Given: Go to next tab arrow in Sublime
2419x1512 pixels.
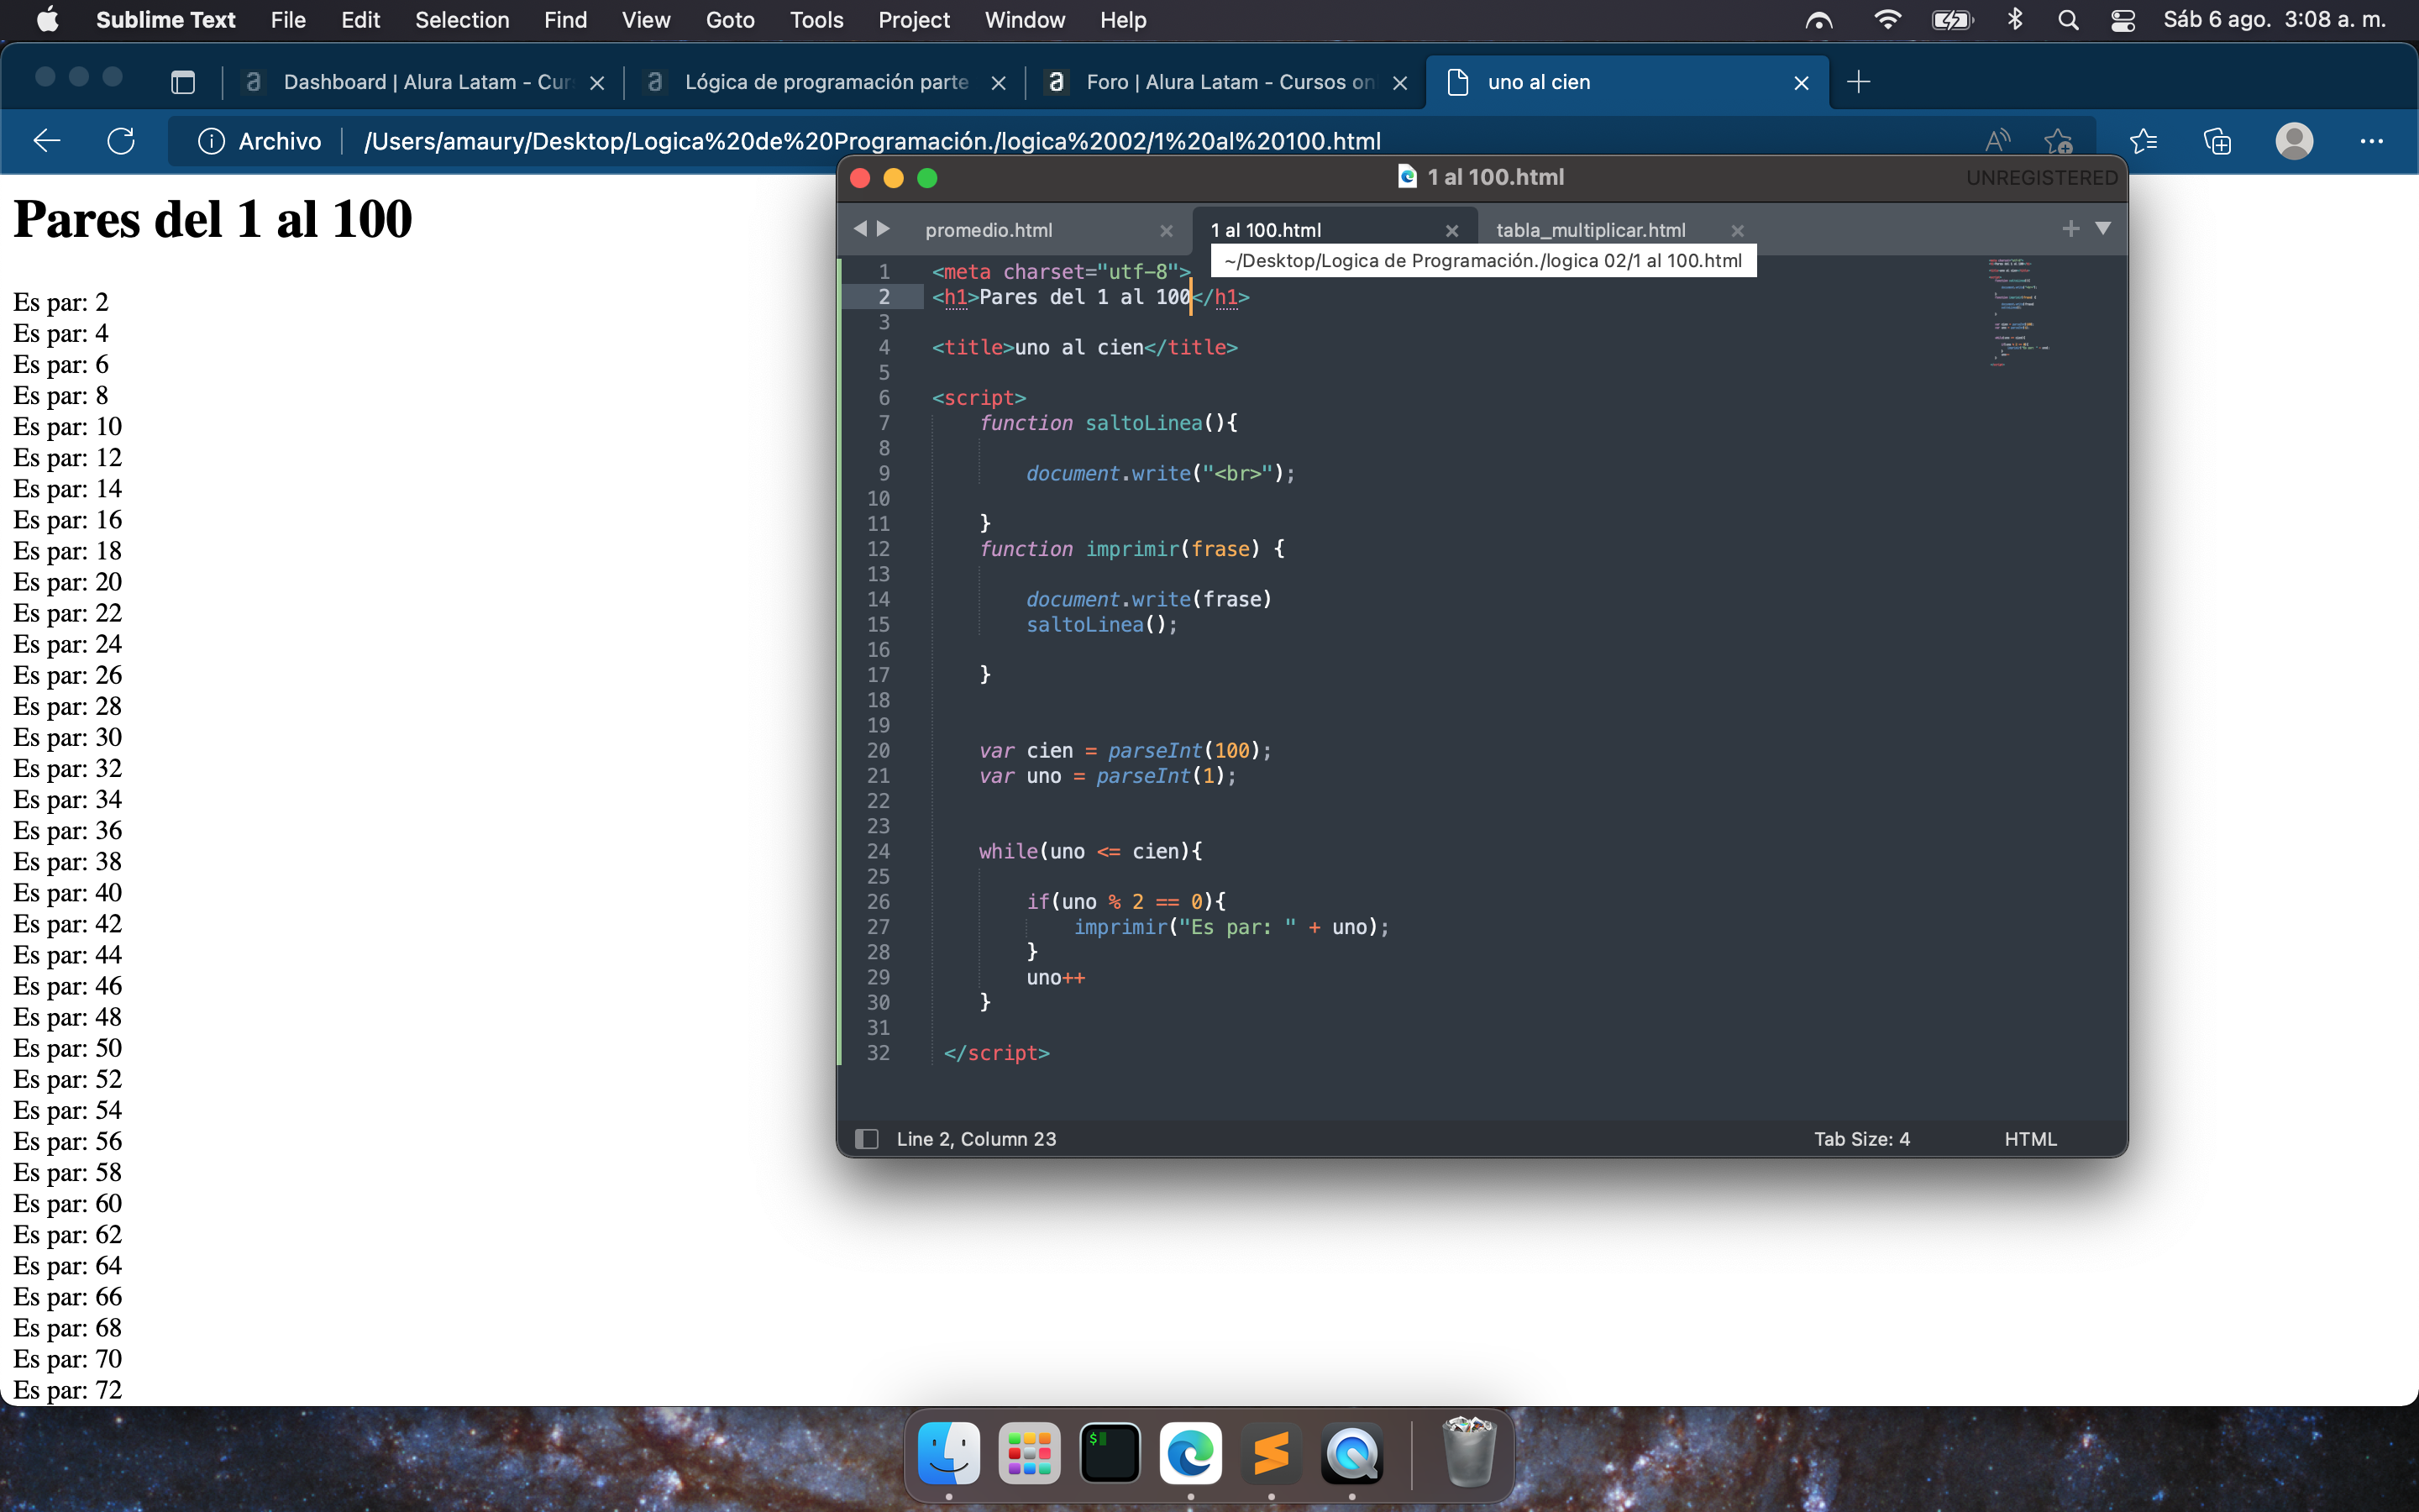Looking at the screenshot, I should [x=883, y=229].
